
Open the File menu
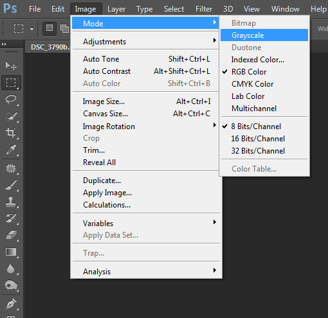tap(35, 9)
